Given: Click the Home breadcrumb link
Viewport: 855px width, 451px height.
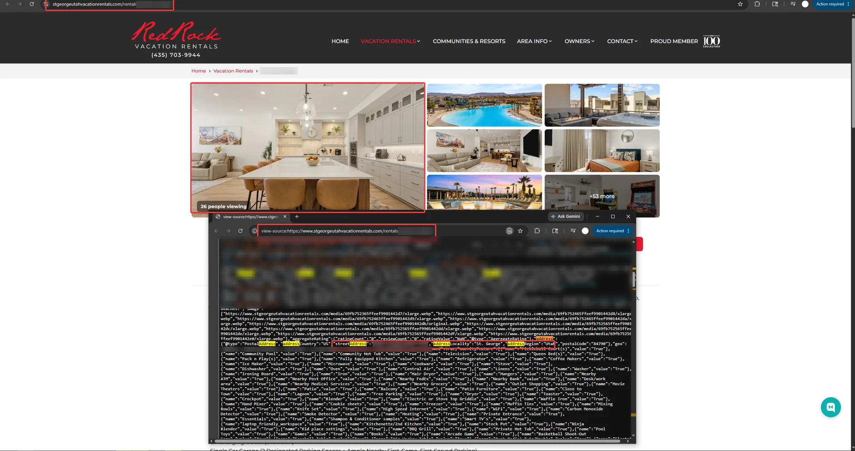Looking at the screenshot, I should tap(198, 71).
